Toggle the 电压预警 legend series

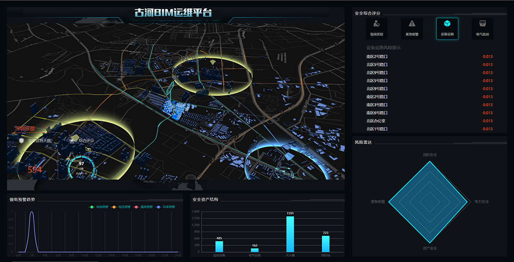click(x=120, y=207)
